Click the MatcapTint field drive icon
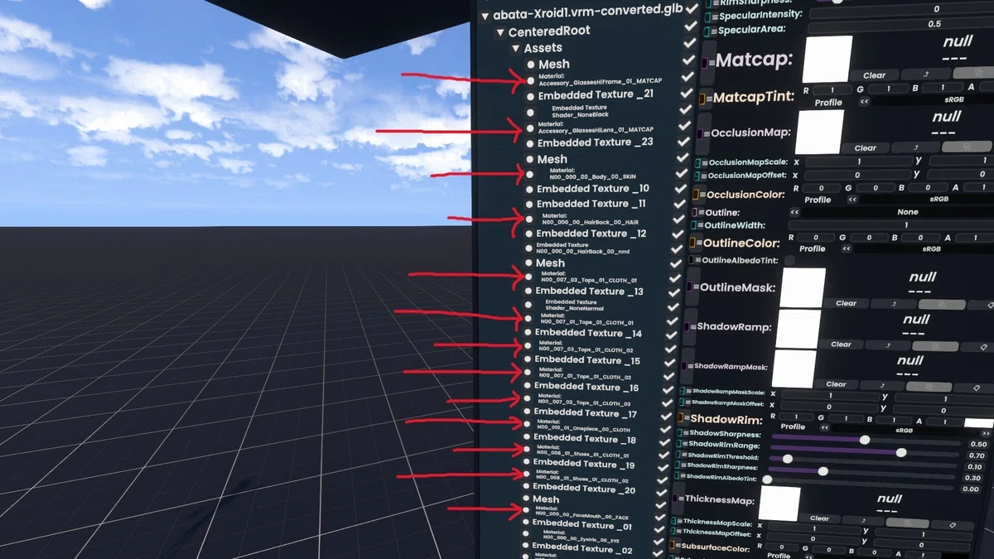This screenshot has width=994, height=559. pyautogui.click(x=703, y=99)
